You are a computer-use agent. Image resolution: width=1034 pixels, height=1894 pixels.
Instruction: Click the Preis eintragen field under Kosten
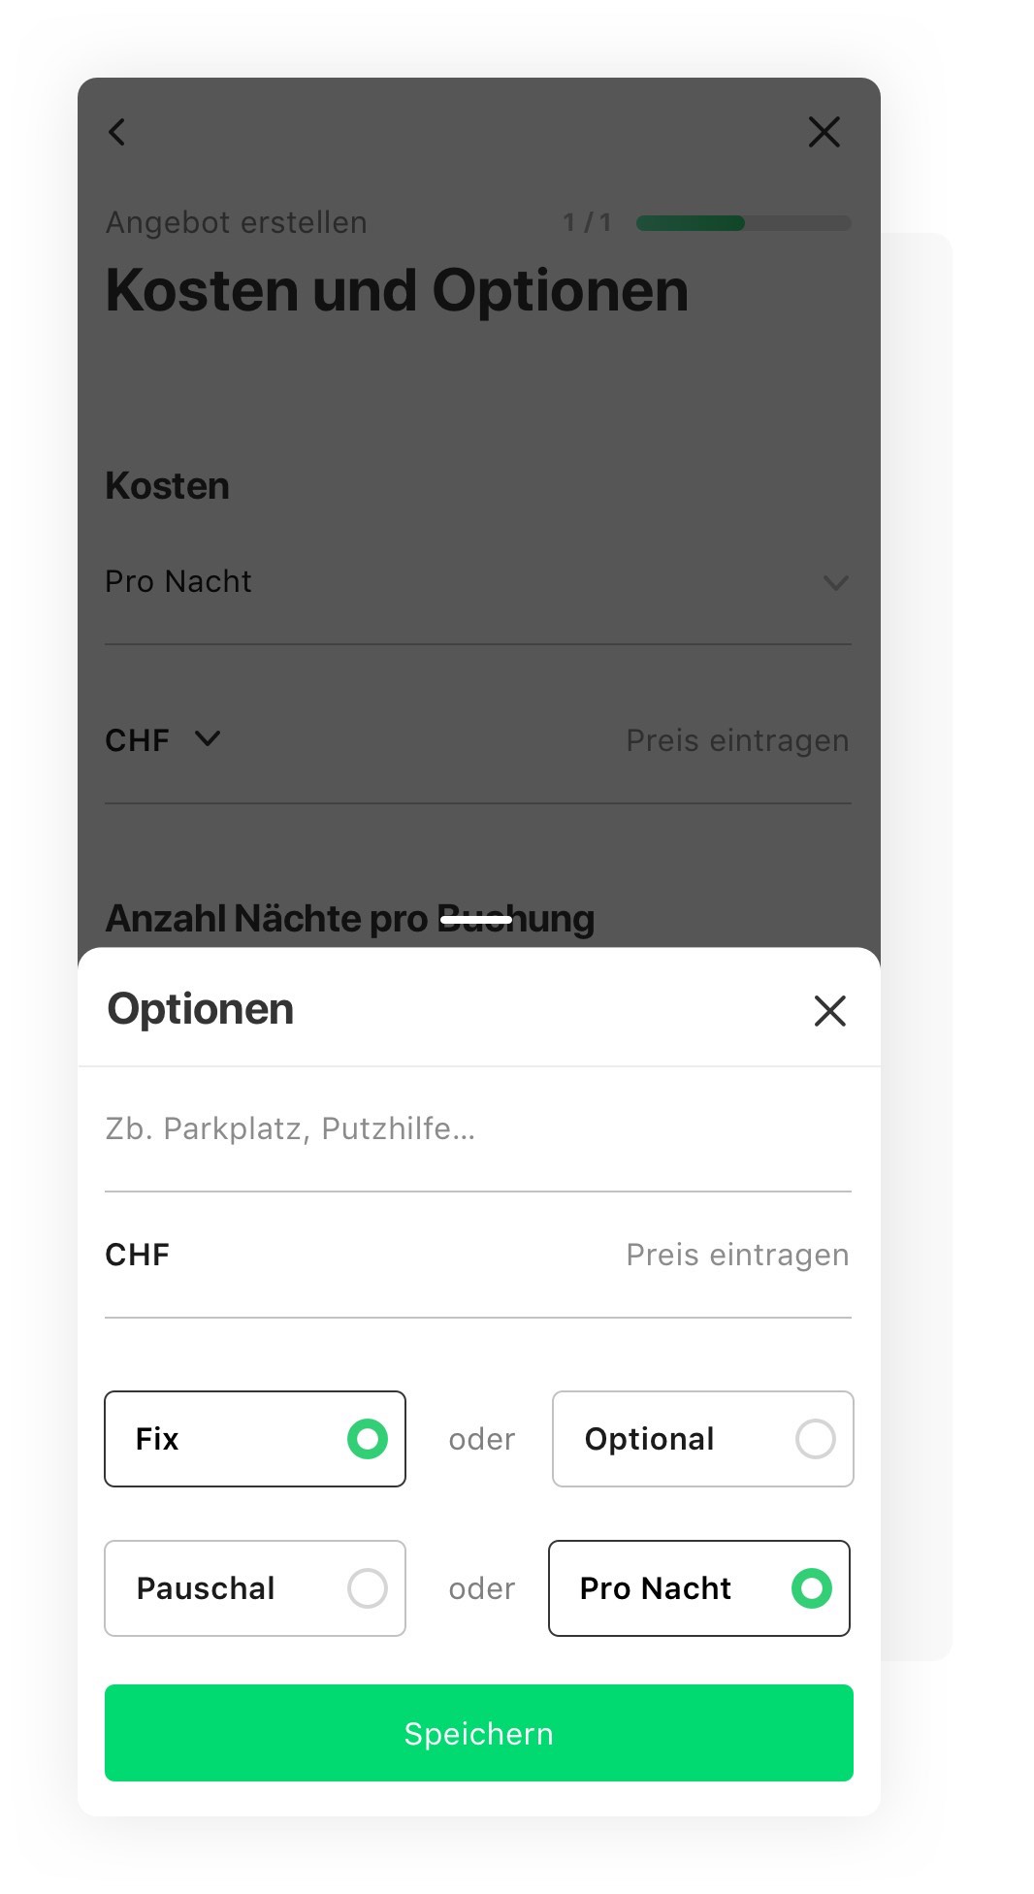737,740
